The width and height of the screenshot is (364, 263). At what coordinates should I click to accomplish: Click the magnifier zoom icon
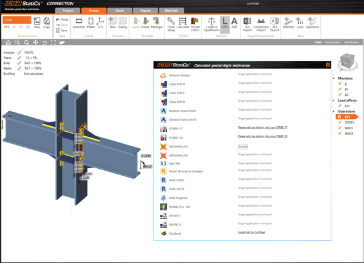tap(26, 43)
